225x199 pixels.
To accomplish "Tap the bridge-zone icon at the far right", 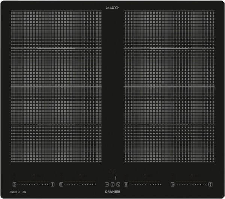I will pyautogui.click(x=210, y=184).
